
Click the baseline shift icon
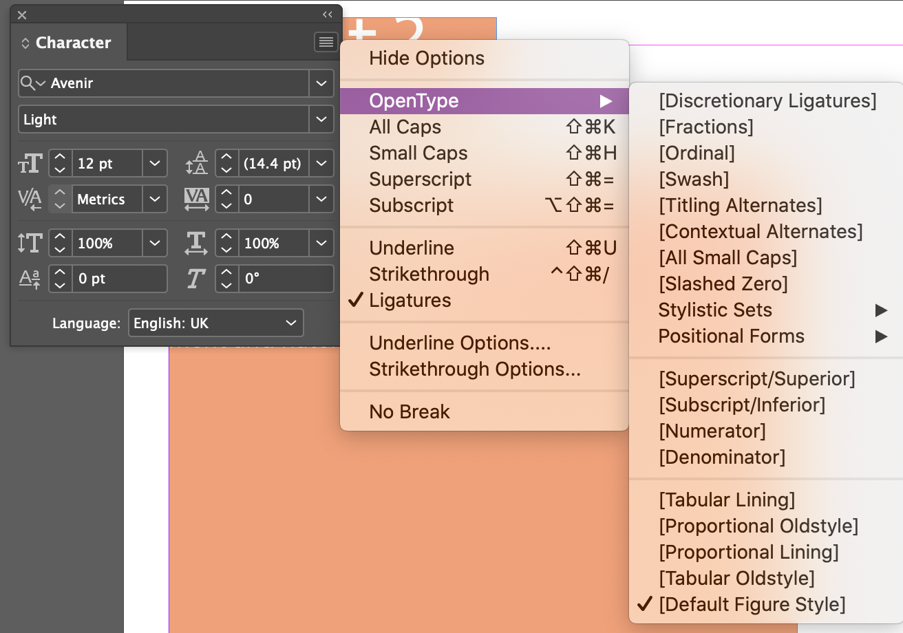[30, 279]
